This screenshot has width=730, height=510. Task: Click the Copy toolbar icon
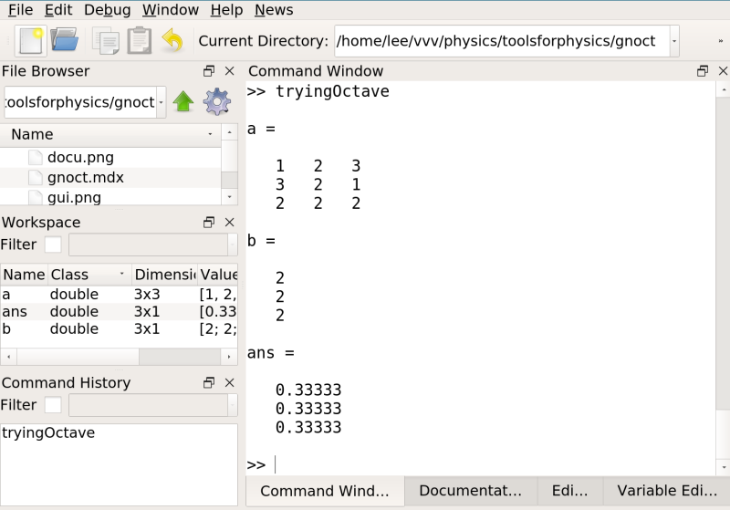(x=106, y=41)
